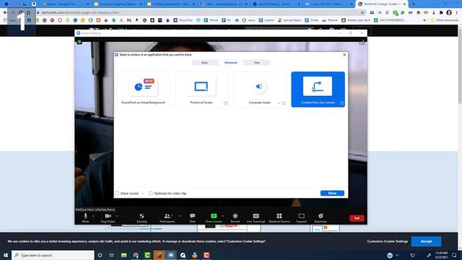Select Computer Audio share option
Screen dimensions: 462x260
(x=260, y=90)
